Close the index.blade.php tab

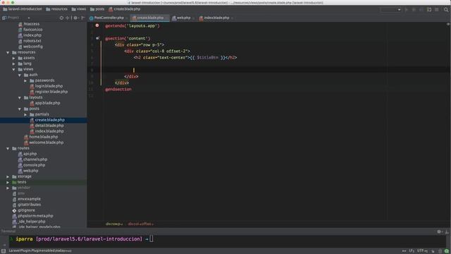click(232, 18)
